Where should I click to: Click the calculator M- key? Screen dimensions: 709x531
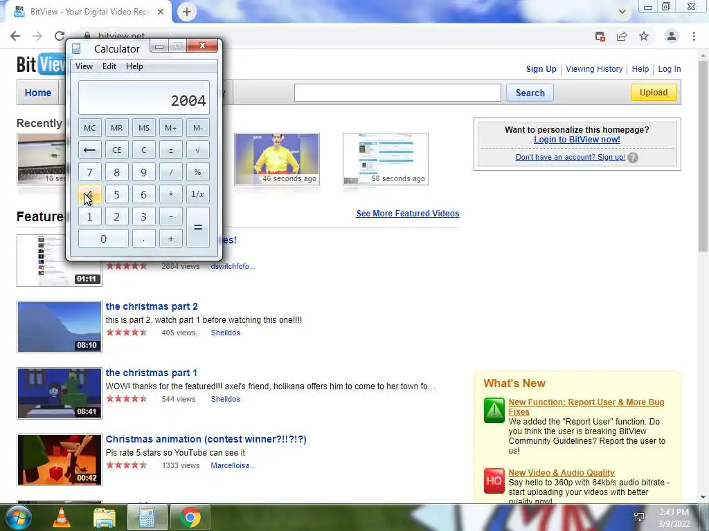pos(198,128)
